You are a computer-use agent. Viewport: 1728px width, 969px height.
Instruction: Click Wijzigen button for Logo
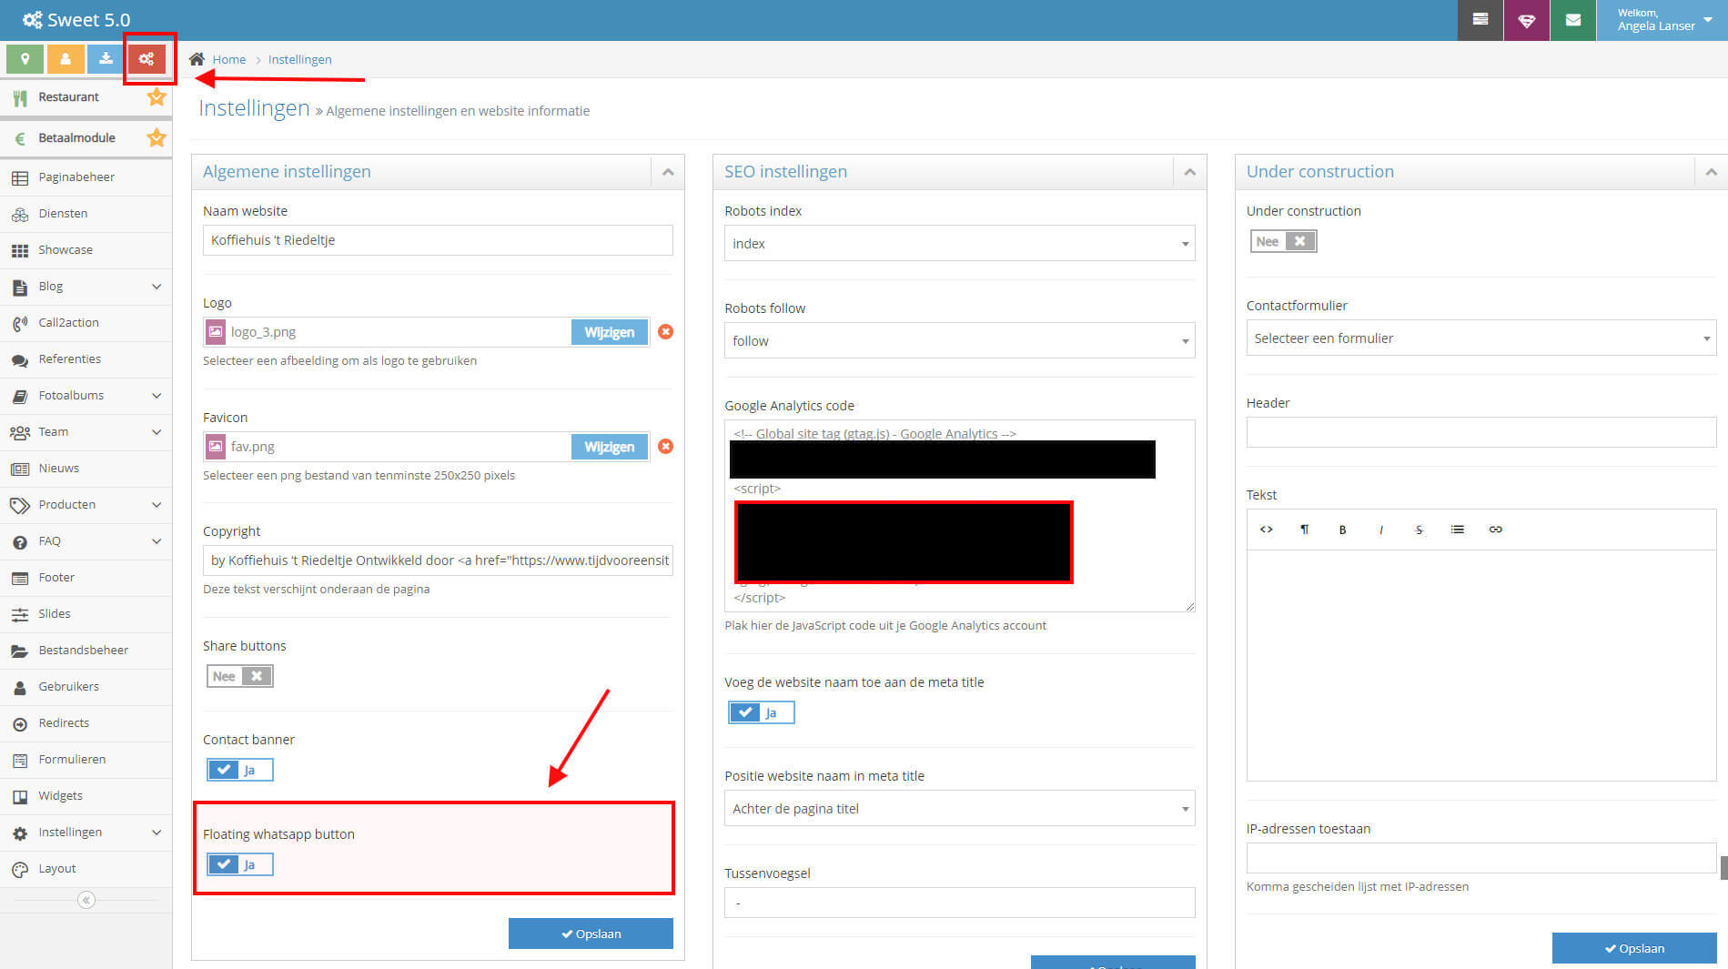(609, 332)
